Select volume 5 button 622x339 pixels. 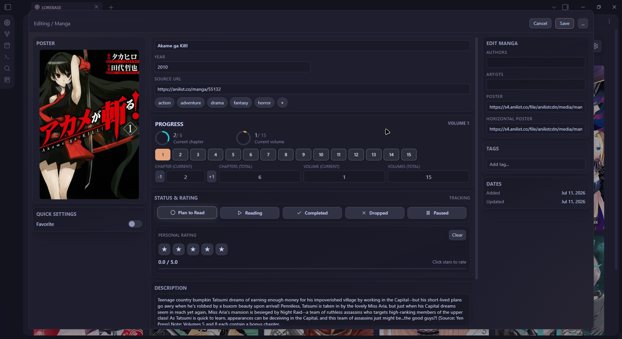pyautogui.click(x=233, y=155)
